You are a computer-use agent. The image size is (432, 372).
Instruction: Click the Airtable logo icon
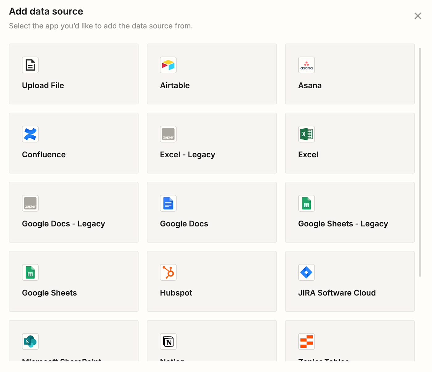point(168,65)
